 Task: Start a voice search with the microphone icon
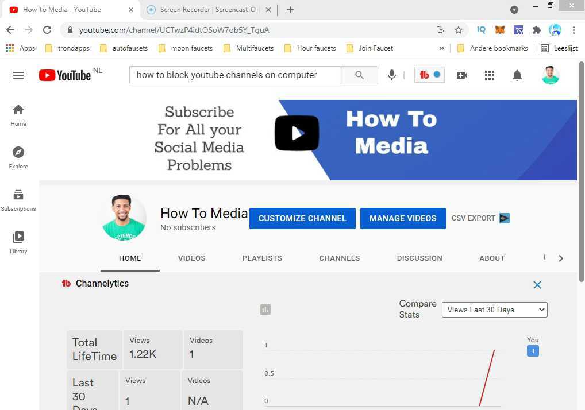coord(391,75)
